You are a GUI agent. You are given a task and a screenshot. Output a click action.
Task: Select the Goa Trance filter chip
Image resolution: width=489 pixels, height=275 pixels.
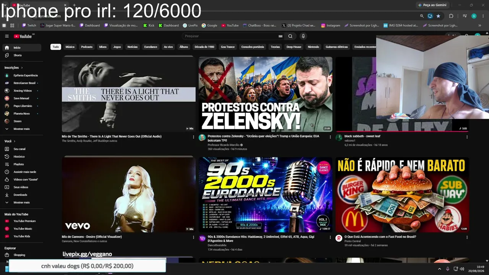[x=228, y=47]
